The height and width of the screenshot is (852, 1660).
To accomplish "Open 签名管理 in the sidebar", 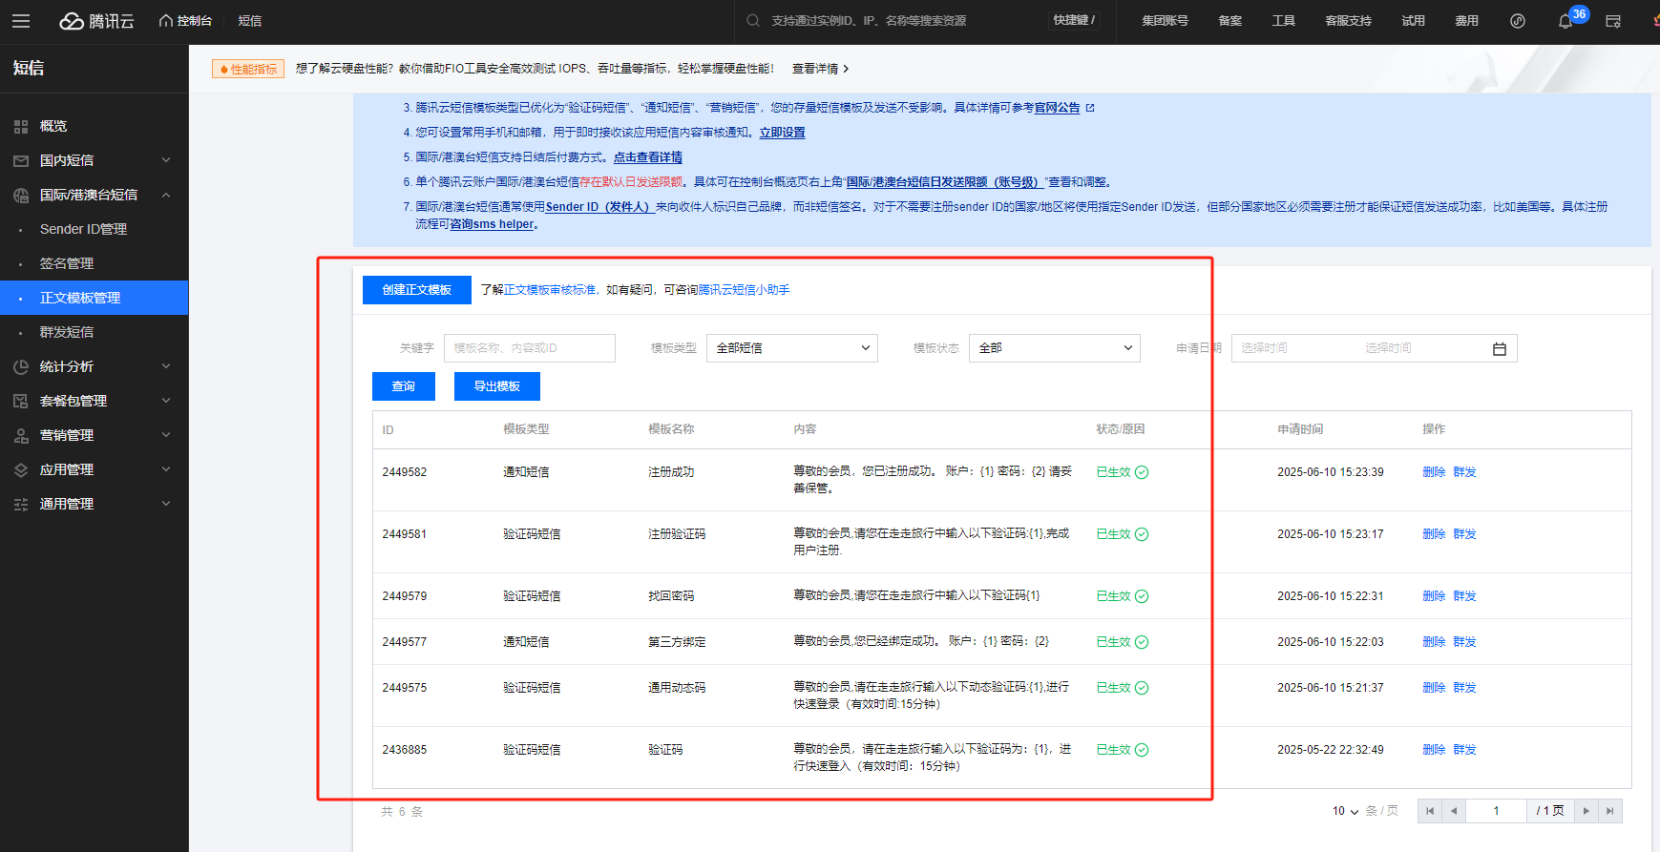I will tap(67, 263).
